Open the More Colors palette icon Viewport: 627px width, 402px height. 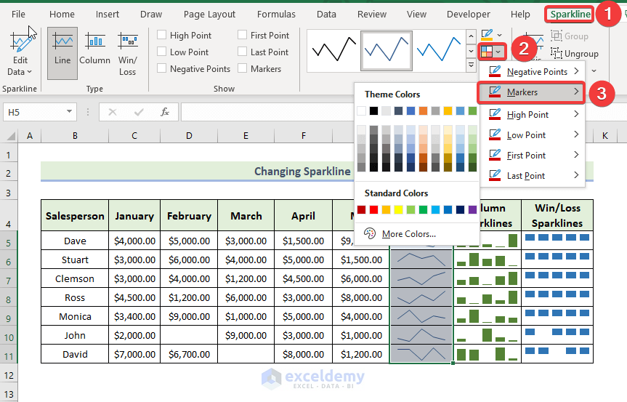click(x=370, y=233)
